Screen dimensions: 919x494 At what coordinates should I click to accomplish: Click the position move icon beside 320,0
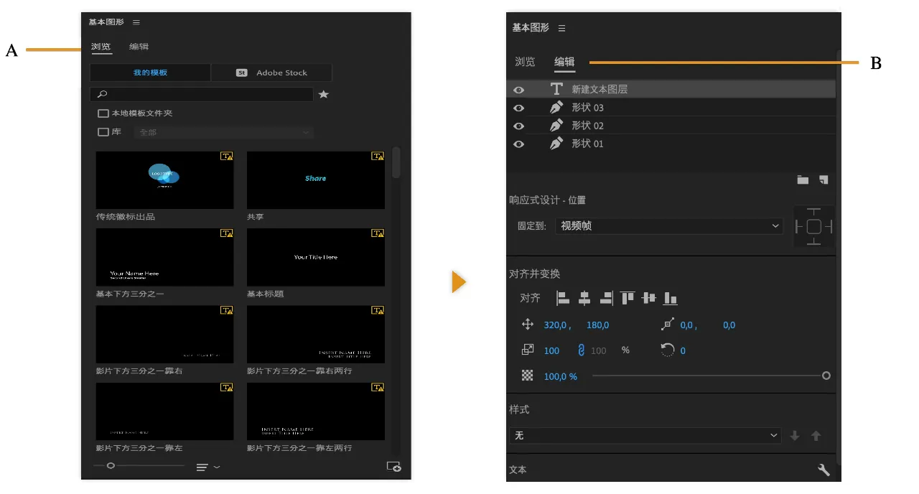point(528,325)
